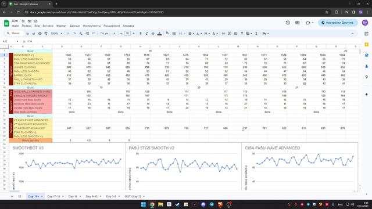
Task: Switch to the Day 16 tab
Action: pos(73,196)
